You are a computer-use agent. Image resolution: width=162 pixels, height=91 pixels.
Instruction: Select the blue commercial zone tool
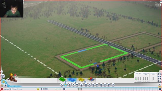pyautogui.click(x=72, y=80)
